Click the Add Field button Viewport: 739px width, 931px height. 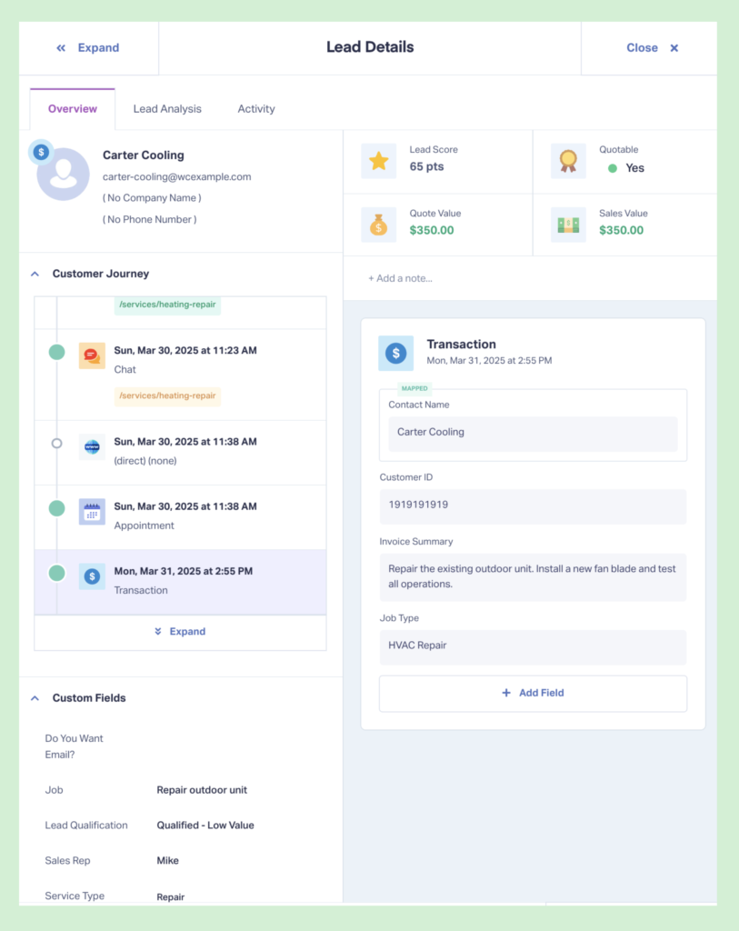(533, 693)
